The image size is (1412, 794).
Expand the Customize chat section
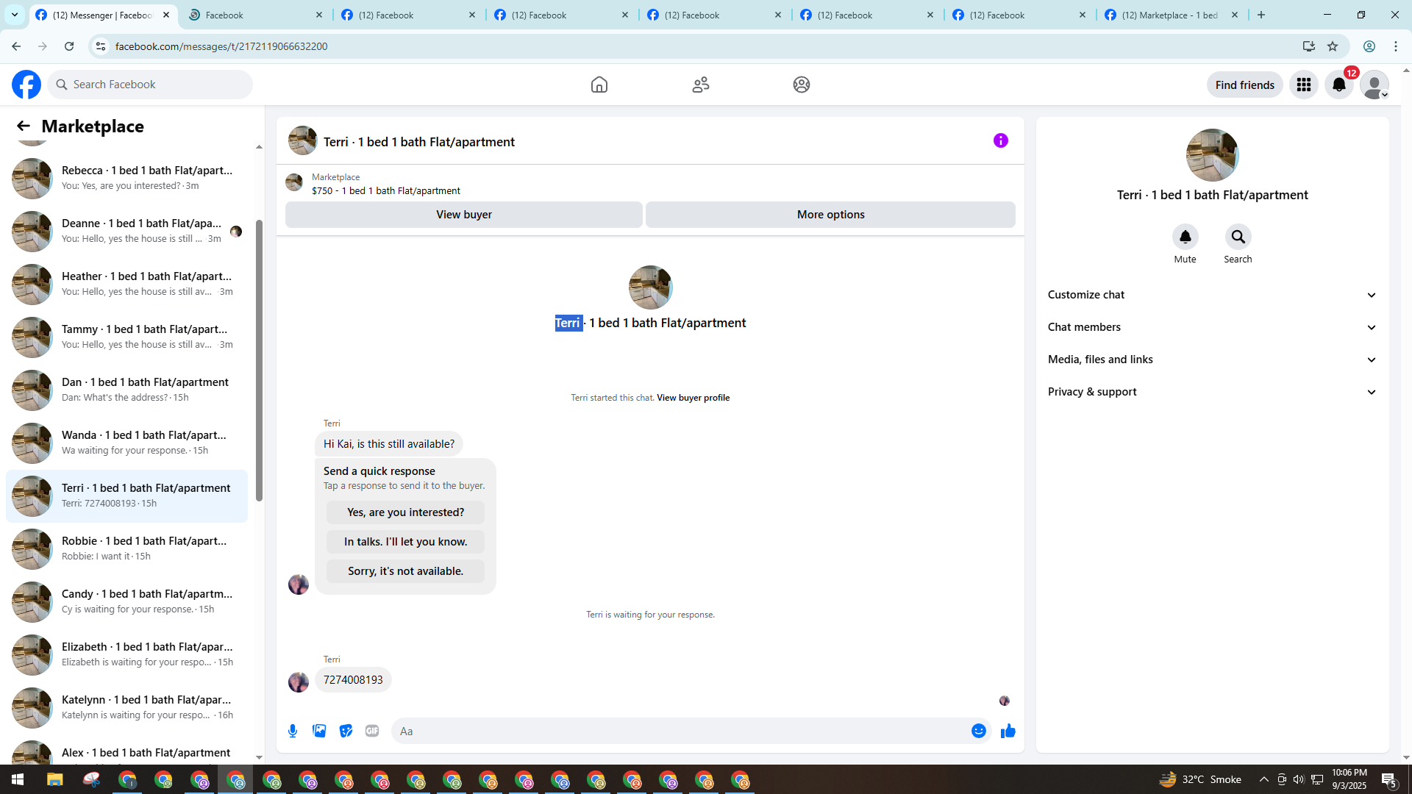pos(1212,295)
